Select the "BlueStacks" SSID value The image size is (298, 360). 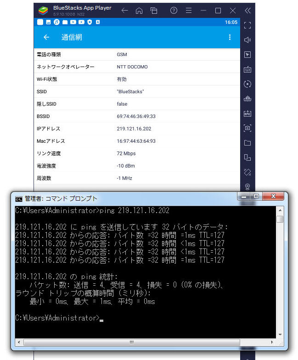coord(130,92)
